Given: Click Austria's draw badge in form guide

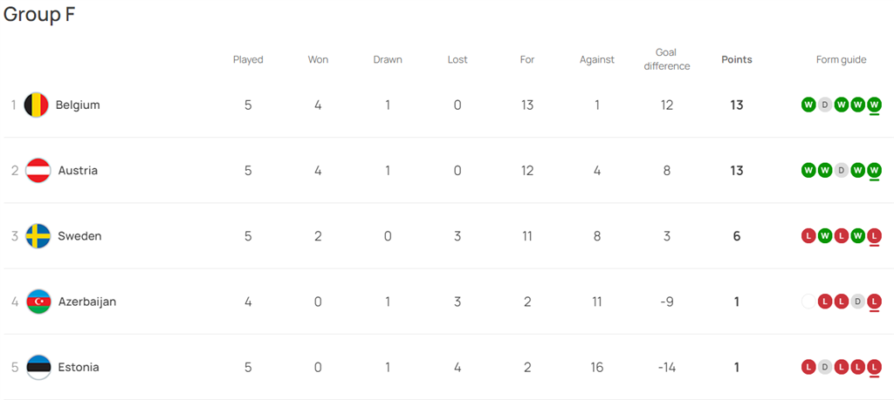Looking at the screenshot, I should 841,171.
